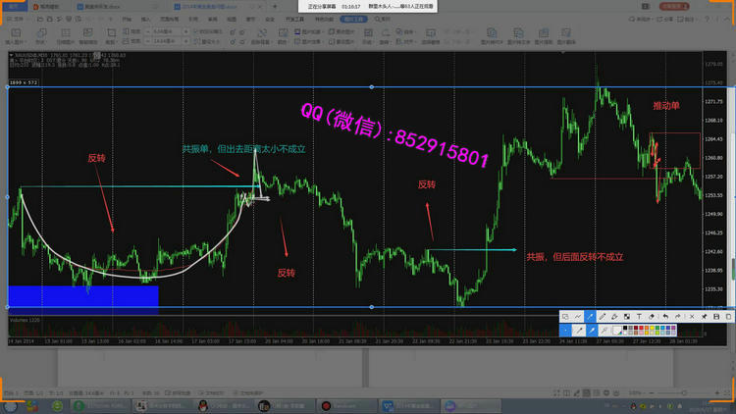Save the screenshot with floppy disk icon
The height and width of the screenshot is (414, 736).
click(716, 316)
